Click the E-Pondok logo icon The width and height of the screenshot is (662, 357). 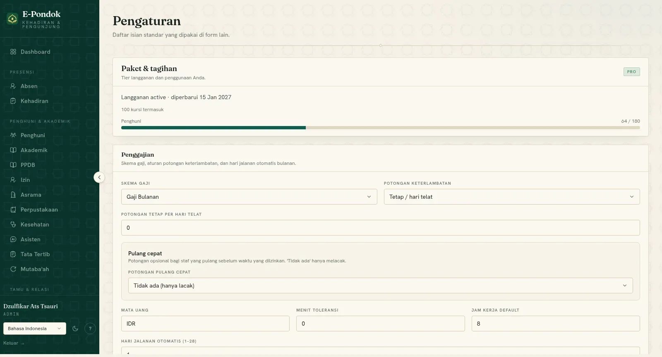point(12,19)
